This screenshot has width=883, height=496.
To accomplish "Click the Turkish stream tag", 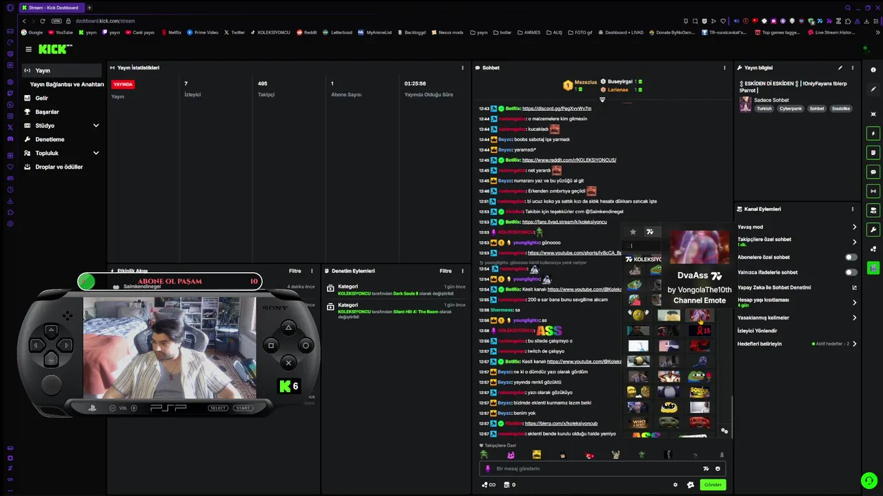I will [764, 108].
